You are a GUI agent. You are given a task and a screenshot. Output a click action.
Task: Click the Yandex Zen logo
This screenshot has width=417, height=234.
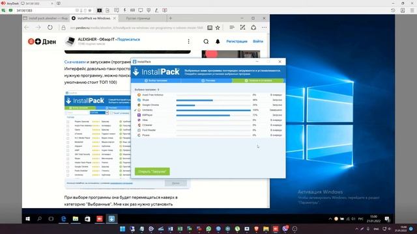42,42
